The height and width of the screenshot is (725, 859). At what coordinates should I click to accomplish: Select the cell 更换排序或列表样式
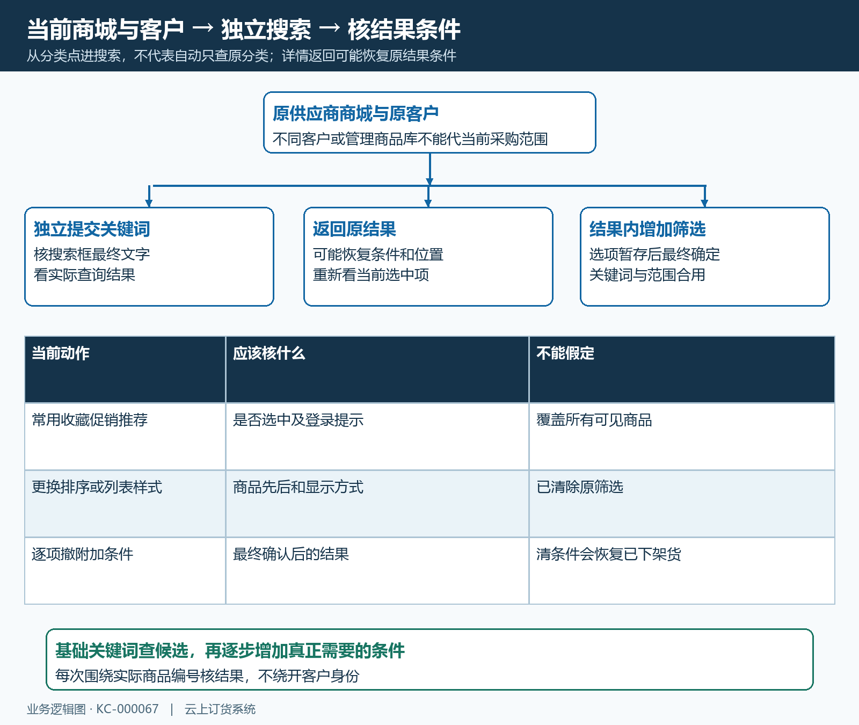coord(125,504)
